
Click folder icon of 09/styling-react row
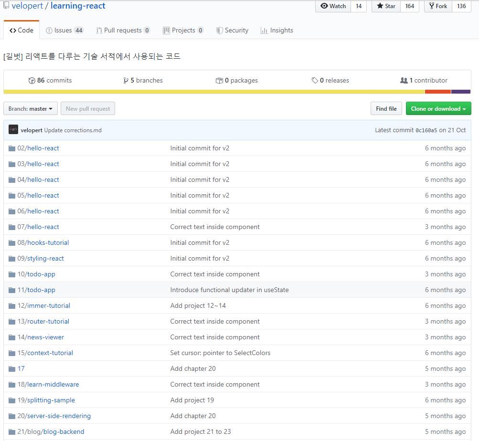pos(12,259)
